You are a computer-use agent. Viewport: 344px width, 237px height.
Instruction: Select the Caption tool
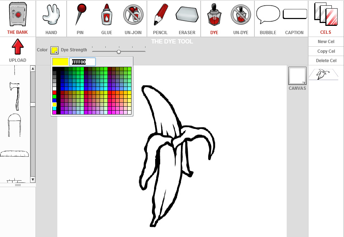click(x=295, y=14)
